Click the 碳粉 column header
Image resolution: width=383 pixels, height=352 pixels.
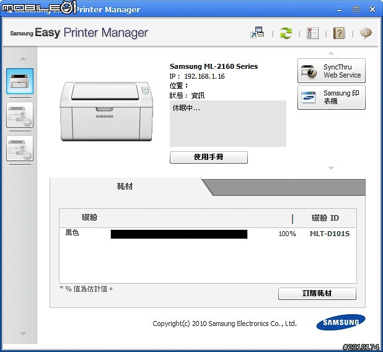pyautogui.click(x=89, y=217)
